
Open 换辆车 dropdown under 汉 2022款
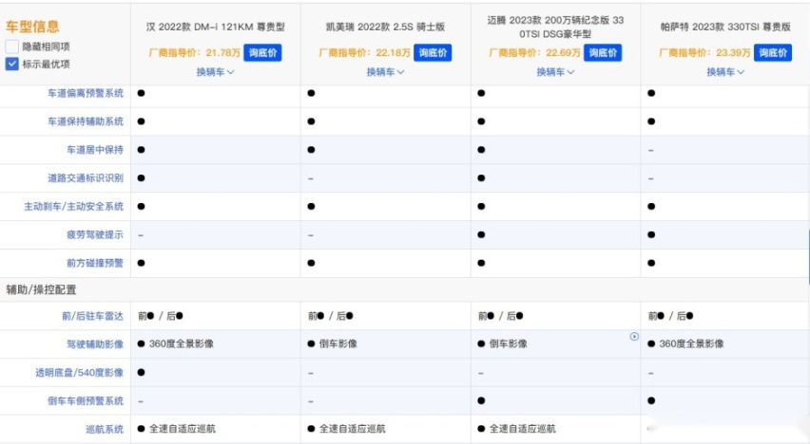(x=215, y=72)
